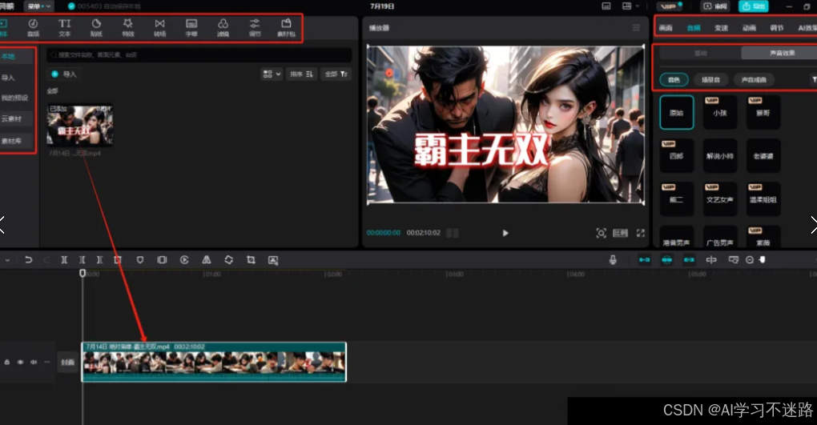The height and width of the screenshot is (425, 817).
Task: Open the 字幕 captions tool
Action: [x=191, y=27]
